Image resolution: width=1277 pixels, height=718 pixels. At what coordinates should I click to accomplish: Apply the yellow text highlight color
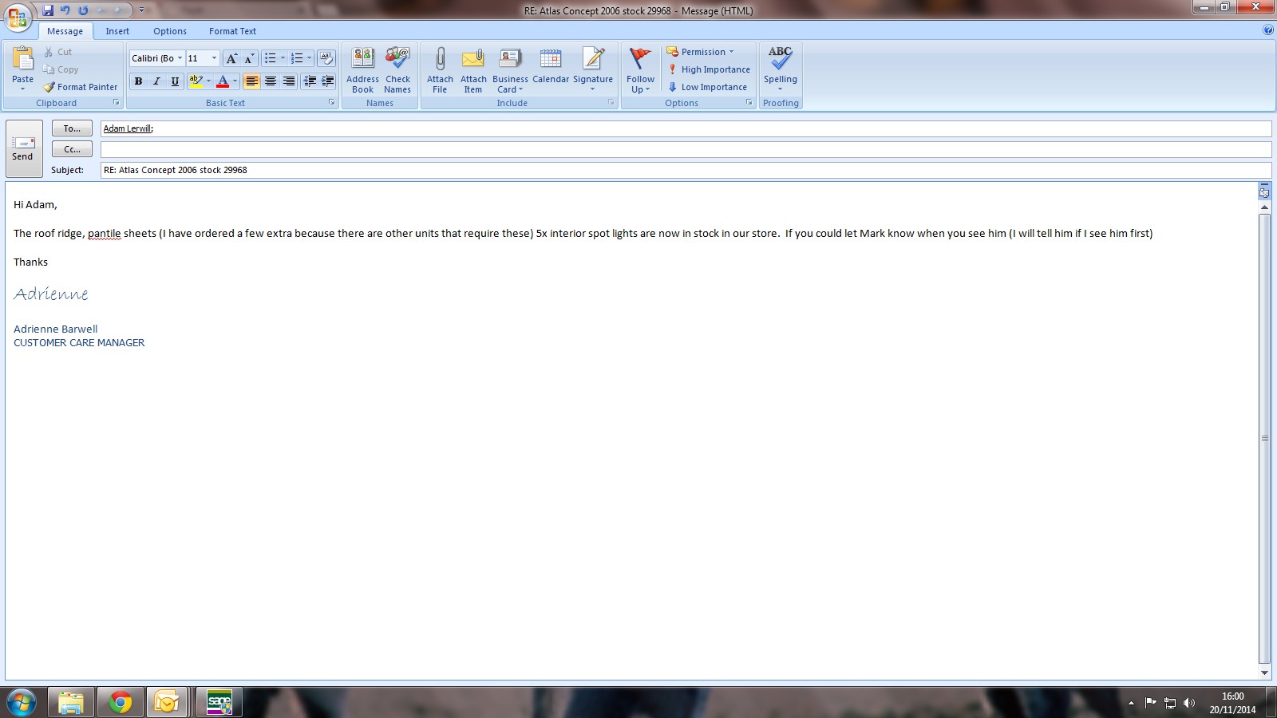pos(196,81)
